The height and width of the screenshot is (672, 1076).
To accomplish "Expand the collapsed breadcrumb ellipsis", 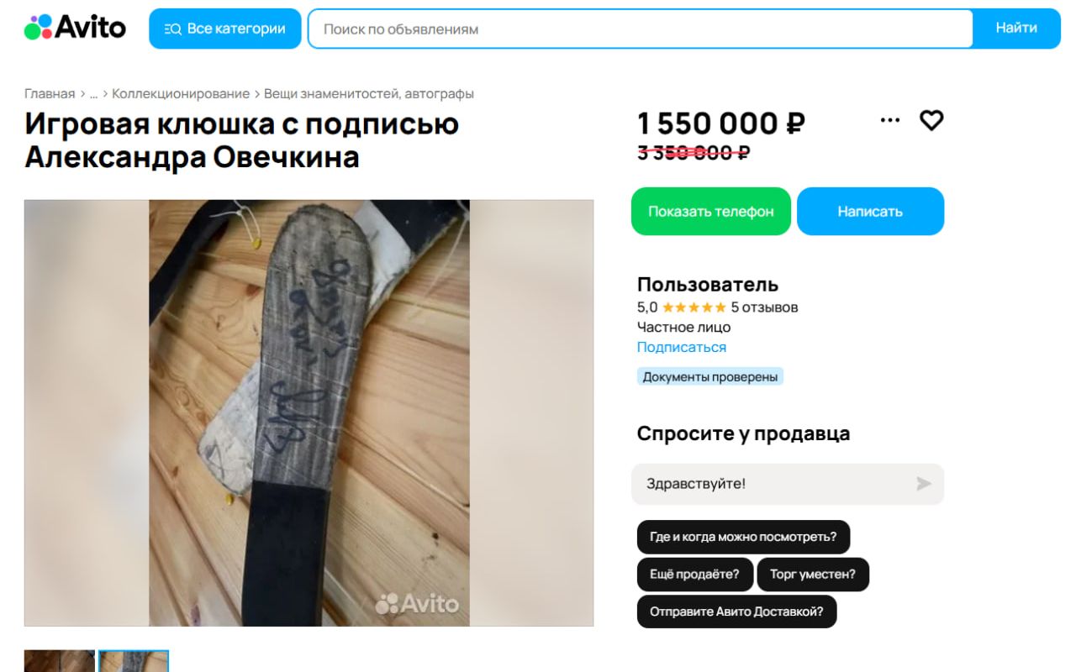I will 94,93.
